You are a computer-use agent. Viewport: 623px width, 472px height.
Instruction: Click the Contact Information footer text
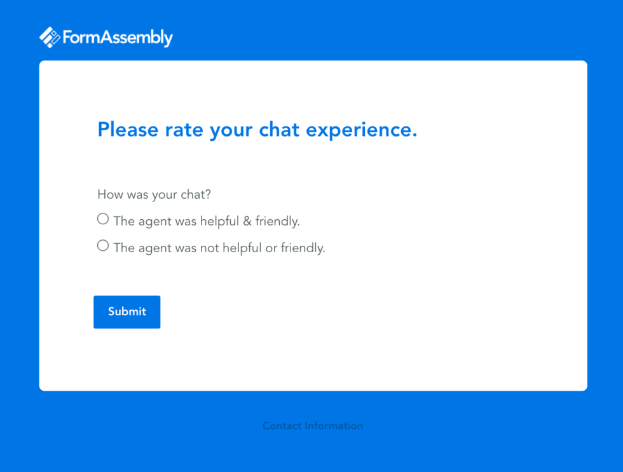tap(313, 426)
